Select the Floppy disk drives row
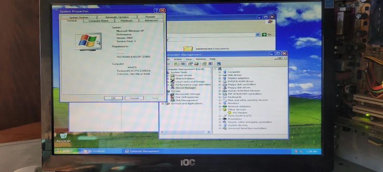Image resolution: width=383 pixels, height=172 pixels. pyautogui.click(x=236, y=87)
